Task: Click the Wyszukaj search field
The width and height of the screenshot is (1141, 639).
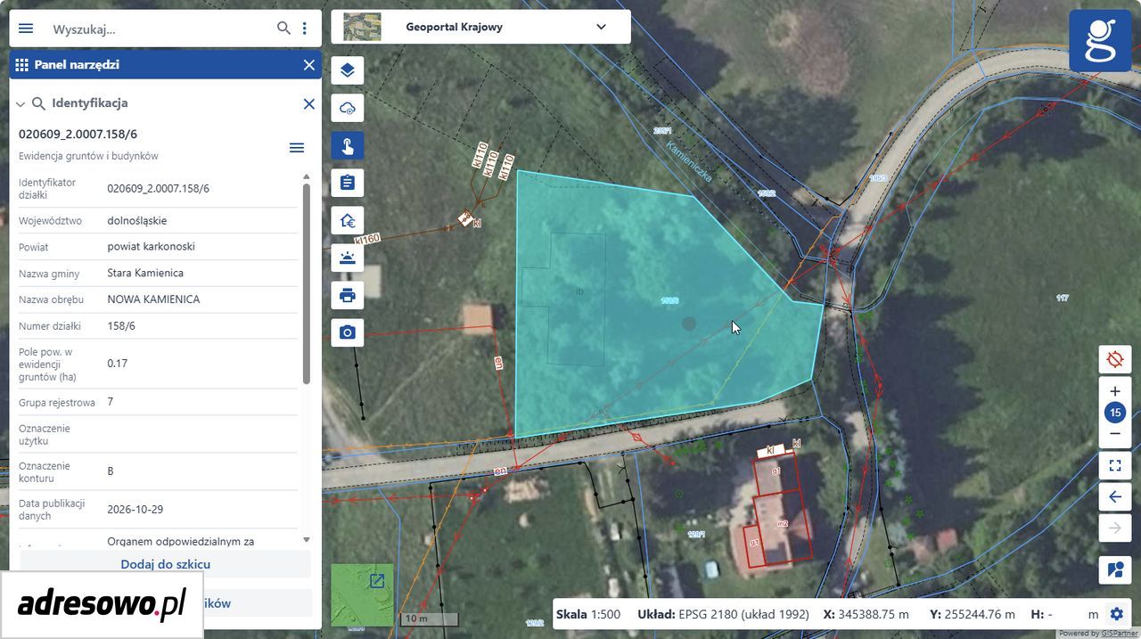Action: [x=160, y=29]
